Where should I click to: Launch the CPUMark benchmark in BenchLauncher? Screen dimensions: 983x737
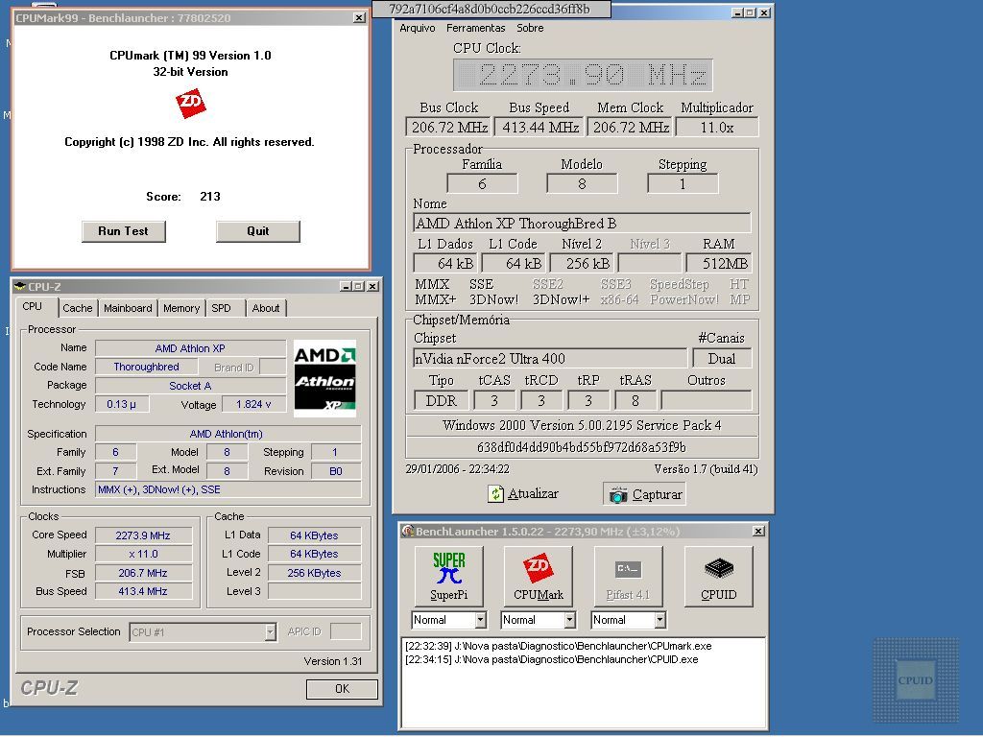click(x=539, y=577)
